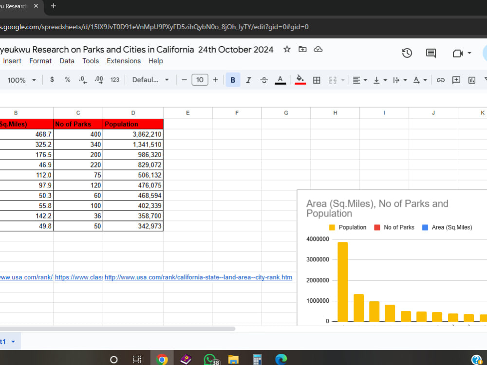487x365 pixels.
Task: Select cell with value 340
Action: coord(78,145)
